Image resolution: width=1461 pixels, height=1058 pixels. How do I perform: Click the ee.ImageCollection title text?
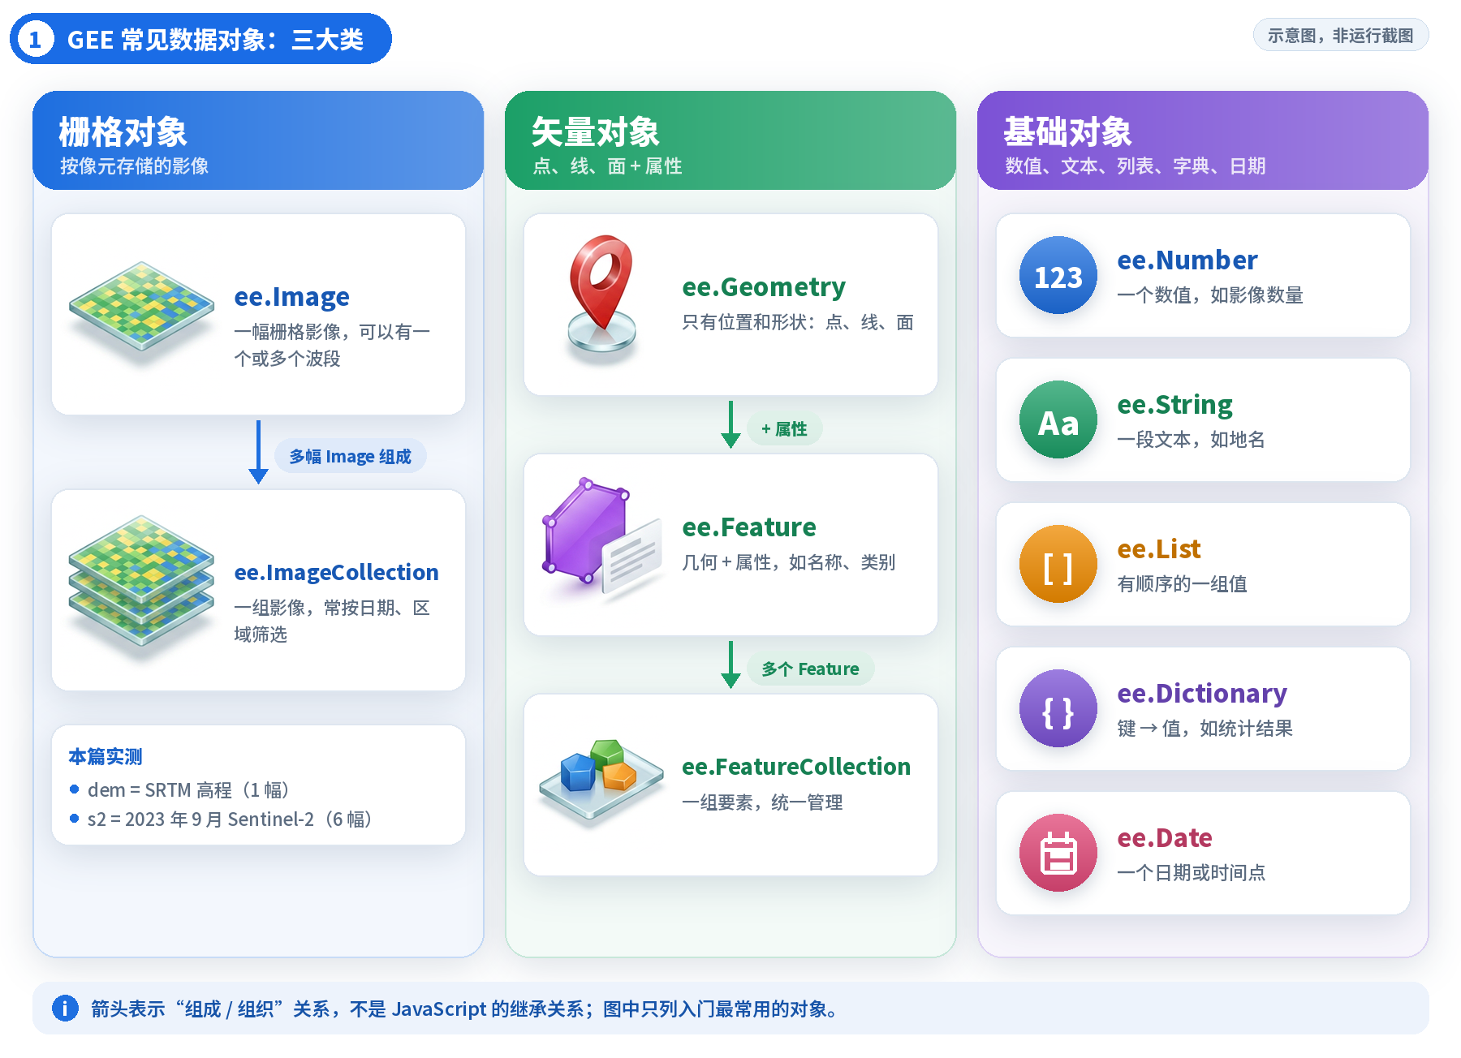pyautogui.click(x=336, y=573)
